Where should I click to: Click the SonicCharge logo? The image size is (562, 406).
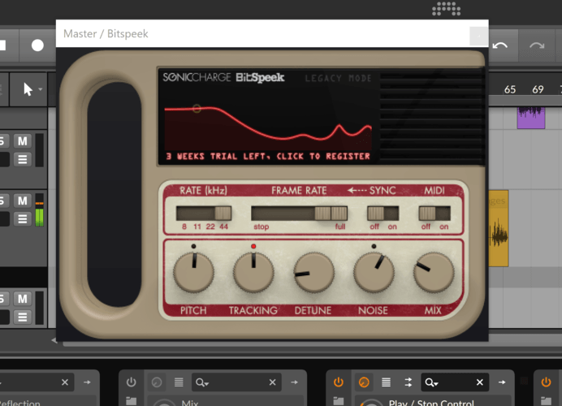pos(197,77)
